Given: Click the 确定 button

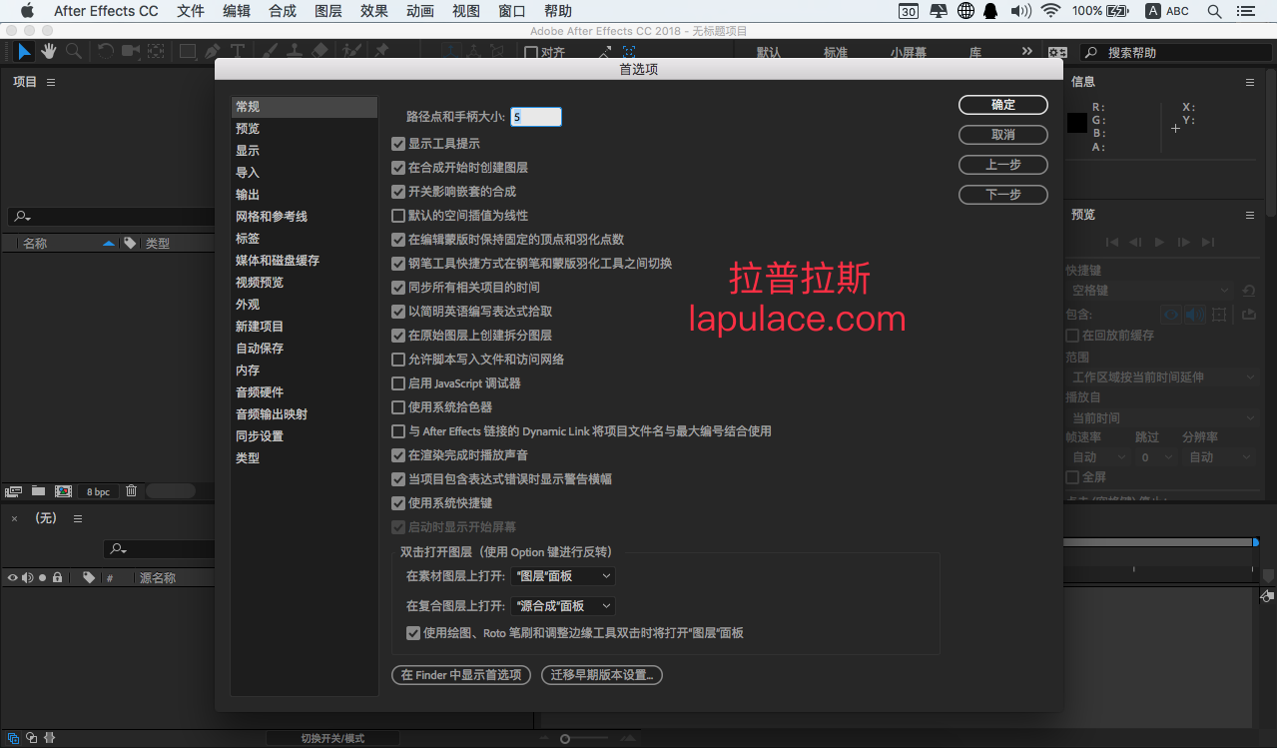Looking at the screenshot, I should pyautogui.click(x=1003, y=105).
